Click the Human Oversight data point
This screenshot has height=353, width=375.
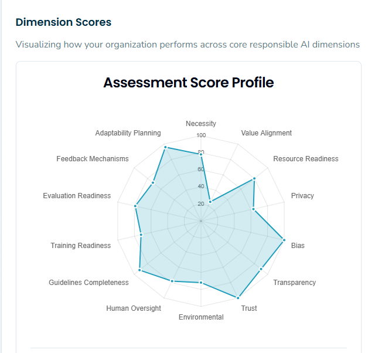click(x=172, y=281)
